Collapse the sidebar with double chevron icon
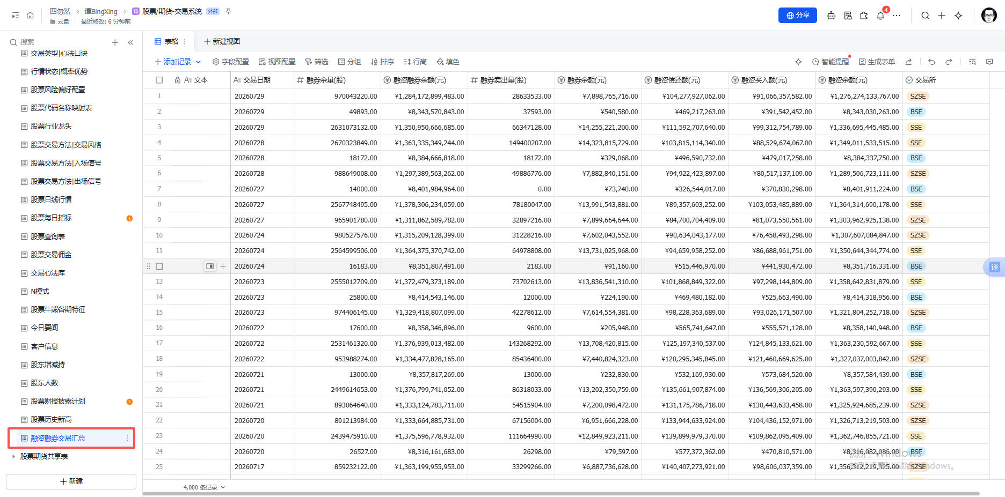1005x497 pixels. pos(130,42)
